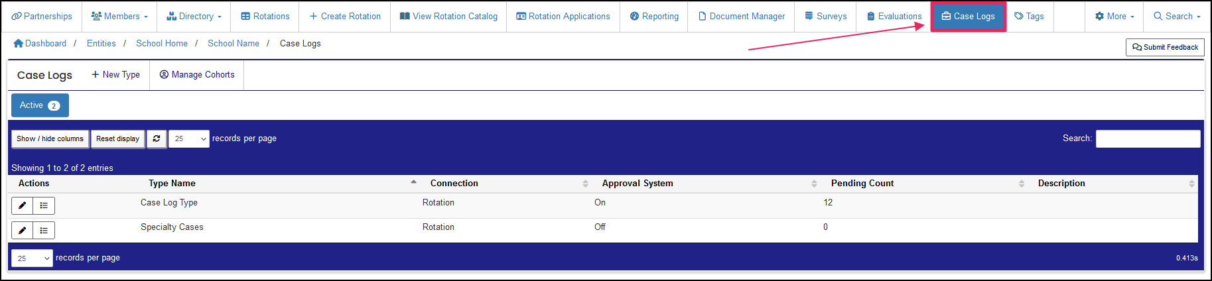Open Document Manager
The width and height of the screenshot is (1212, 281).
[741, 16]
